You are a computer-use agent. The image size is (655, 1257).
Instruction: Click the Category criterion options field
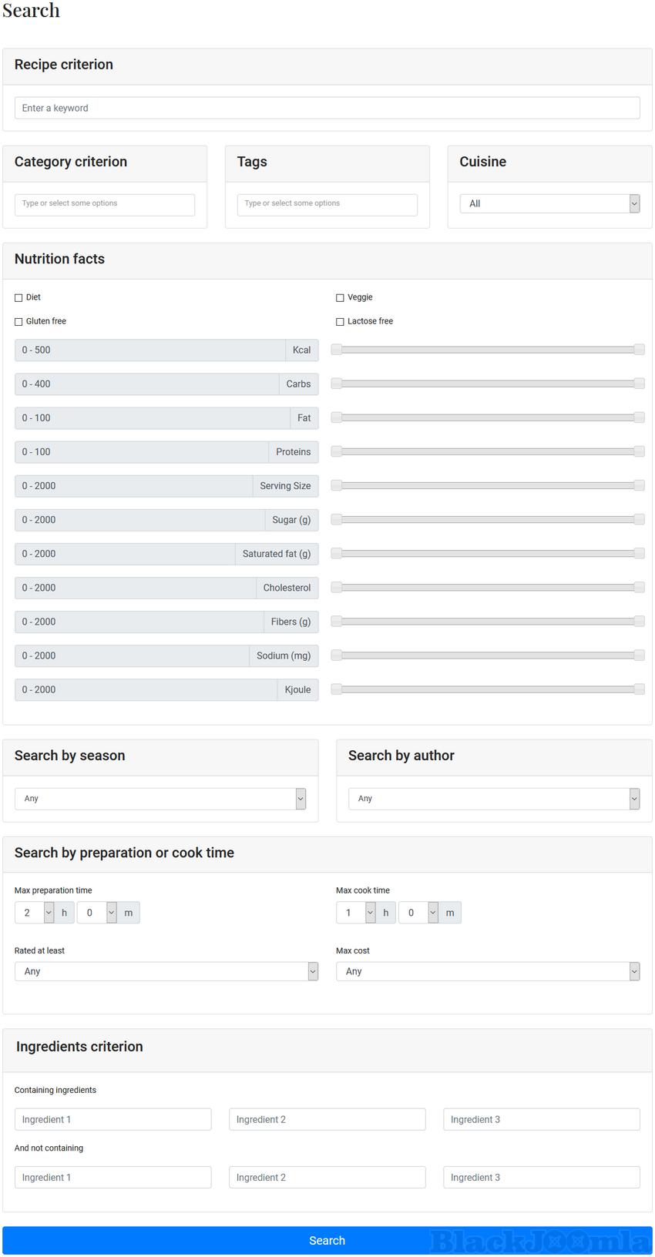point(105,204)
